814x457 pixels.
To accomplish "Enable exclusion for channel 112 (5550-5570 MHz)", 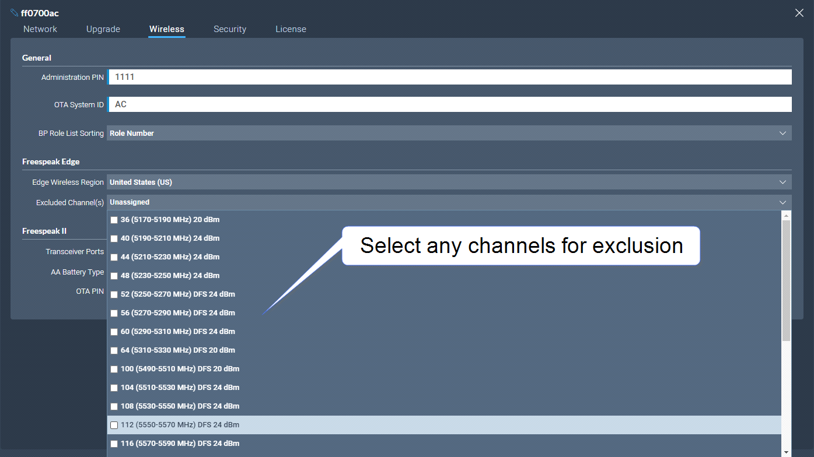I will click(x=114, y=425).
